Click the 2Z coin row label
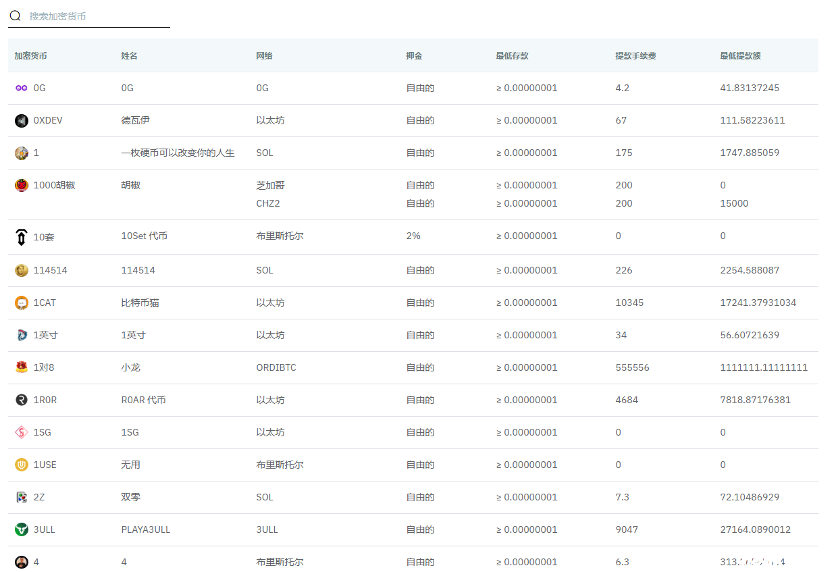 (x=39, y=497)
